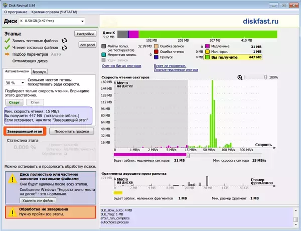Screen dimensions: 301x231
Task: Open the О программе menu
Action: pos(16,12)
